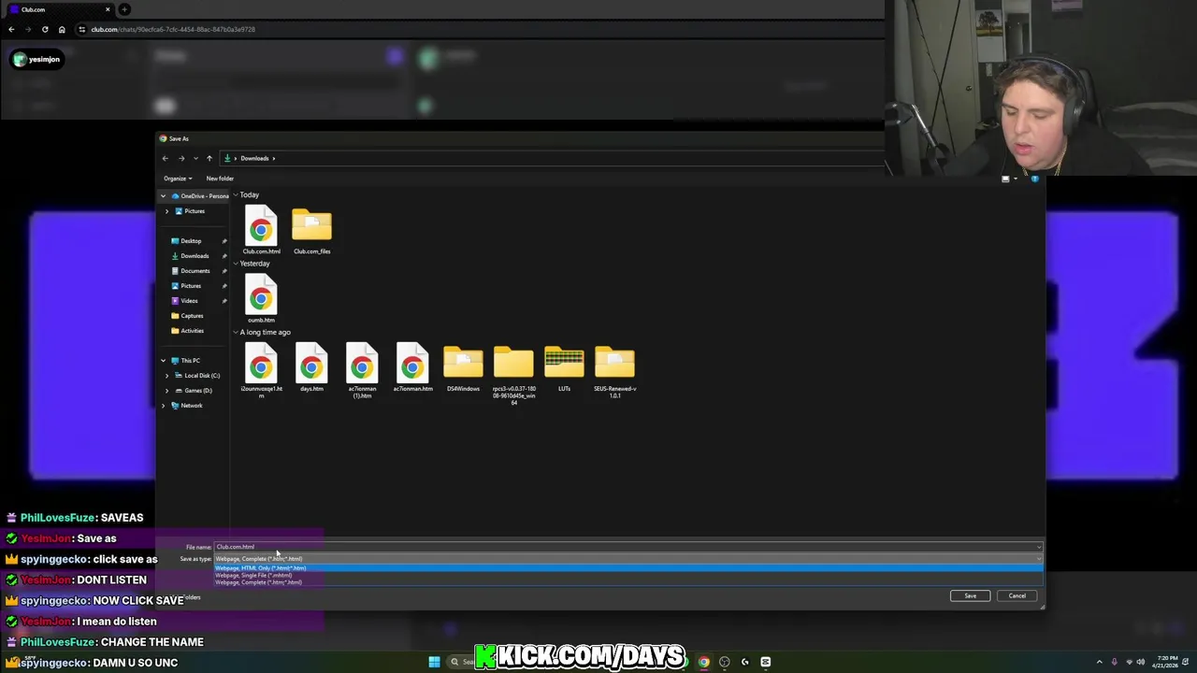Open a new browser tab
The height and width of the screenshot is (673, 1197).
pos(124,9)
